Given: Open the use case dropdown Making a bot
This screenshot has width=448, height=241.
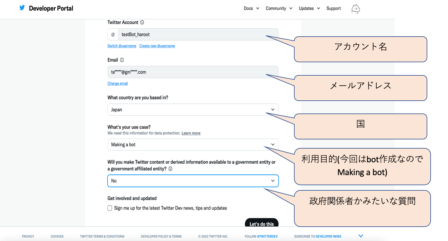Looking at the screenshot, I should click(x=193, y=145).
